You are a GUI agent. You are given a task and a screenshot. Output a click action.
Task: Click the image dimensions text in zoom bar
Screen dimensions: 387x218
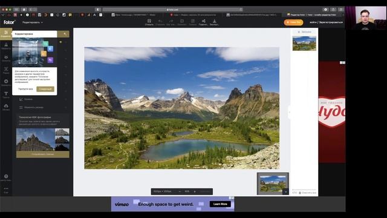(163, 191)
